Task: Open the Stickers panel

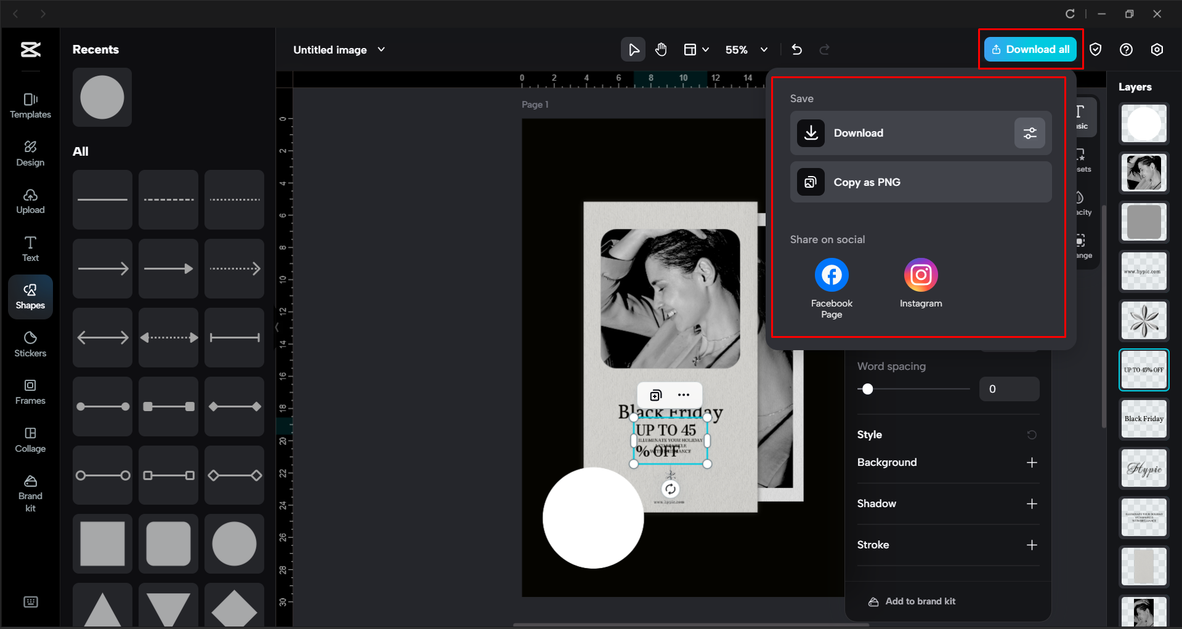Action: 30,344
